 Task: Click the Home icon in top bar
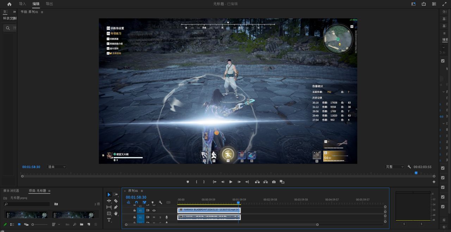coord(9,4)
